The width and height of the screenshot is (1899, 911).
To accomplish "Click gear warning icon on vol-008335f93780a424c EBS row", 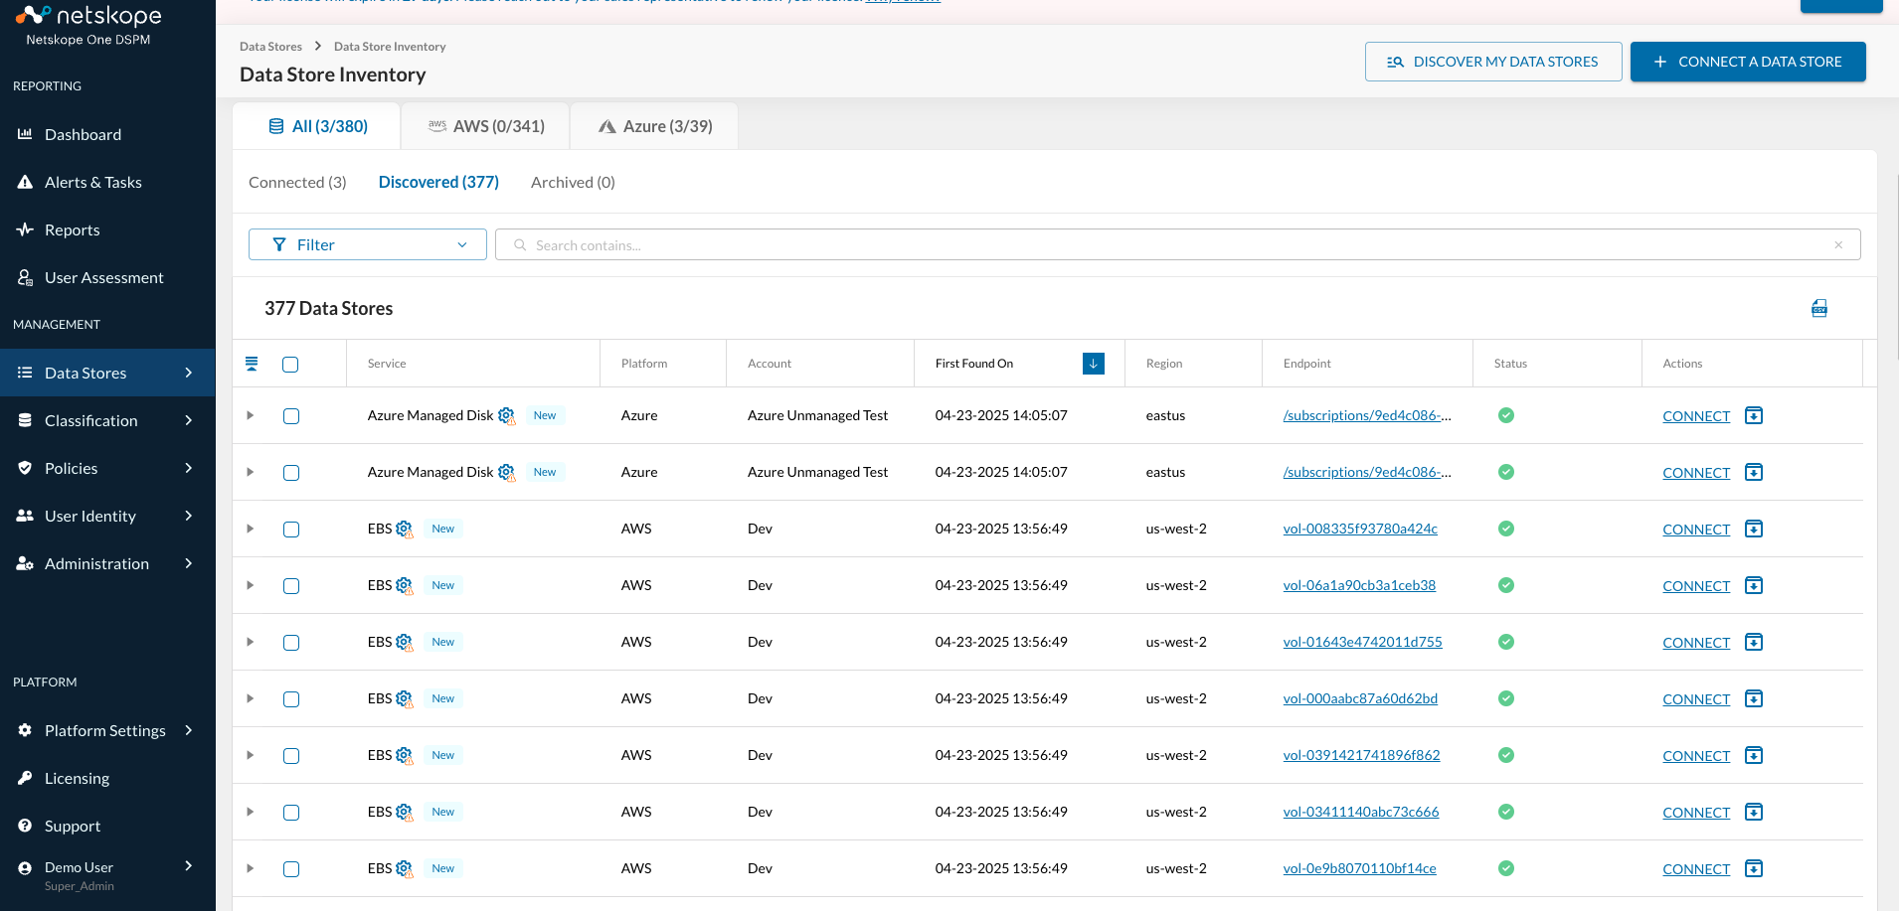I will tap(405, 530).
